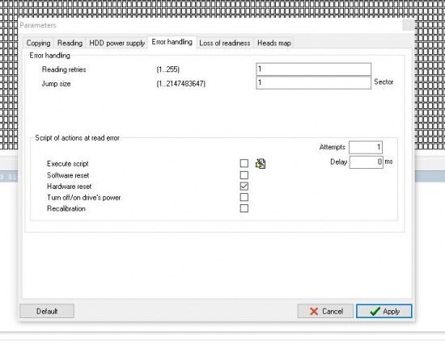Open the Loss of readiness tab

(225, 43)
